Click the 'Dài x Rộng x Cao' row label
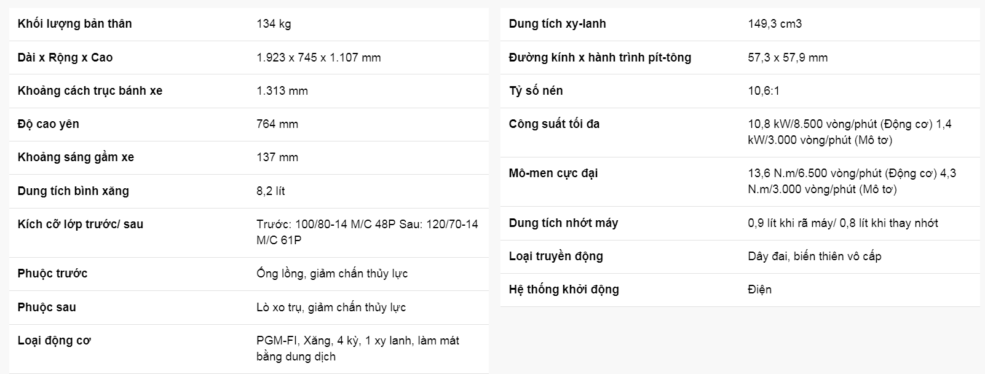Image resolution: width=985 pixels, height=374 pixels. click(x=65, y=57)
